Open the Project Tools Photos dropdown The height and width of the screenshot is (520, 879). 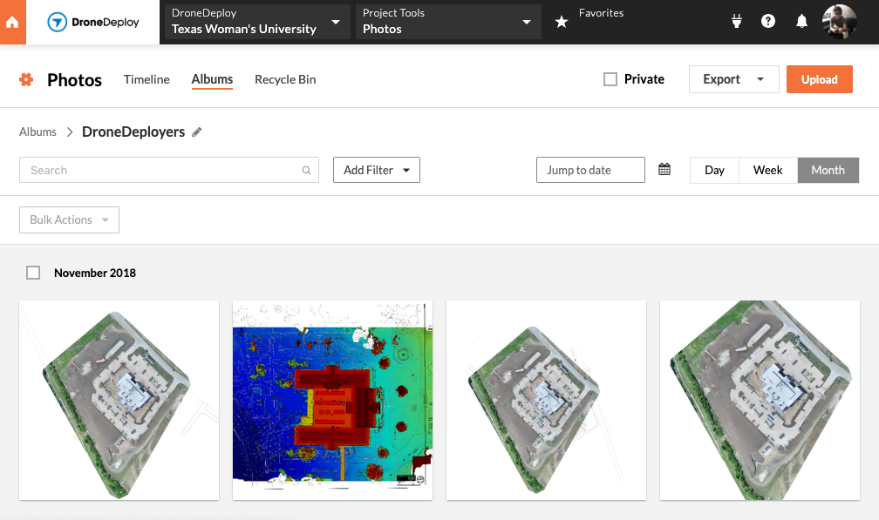[x=448, y=22]
